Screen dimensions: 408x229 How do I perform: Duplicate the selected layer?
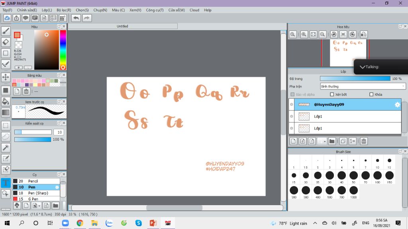[343, 141]
